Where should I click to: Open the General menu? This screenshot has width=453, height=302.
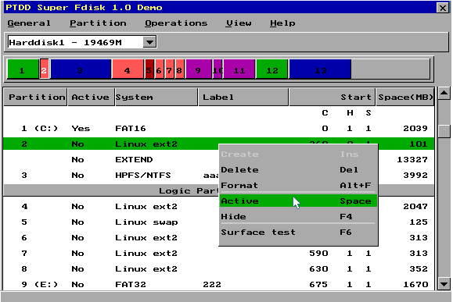coord(29,23)
